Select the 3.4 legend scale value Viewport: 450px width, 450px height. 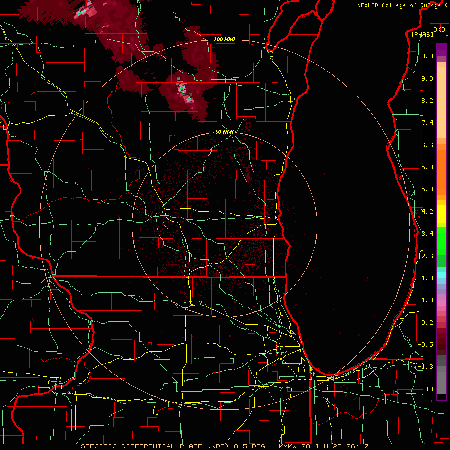(x=427, y=234)
